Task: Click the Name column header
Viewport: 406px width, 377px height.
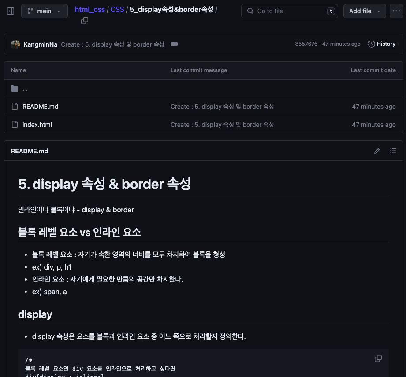Action: click(19, 70)
